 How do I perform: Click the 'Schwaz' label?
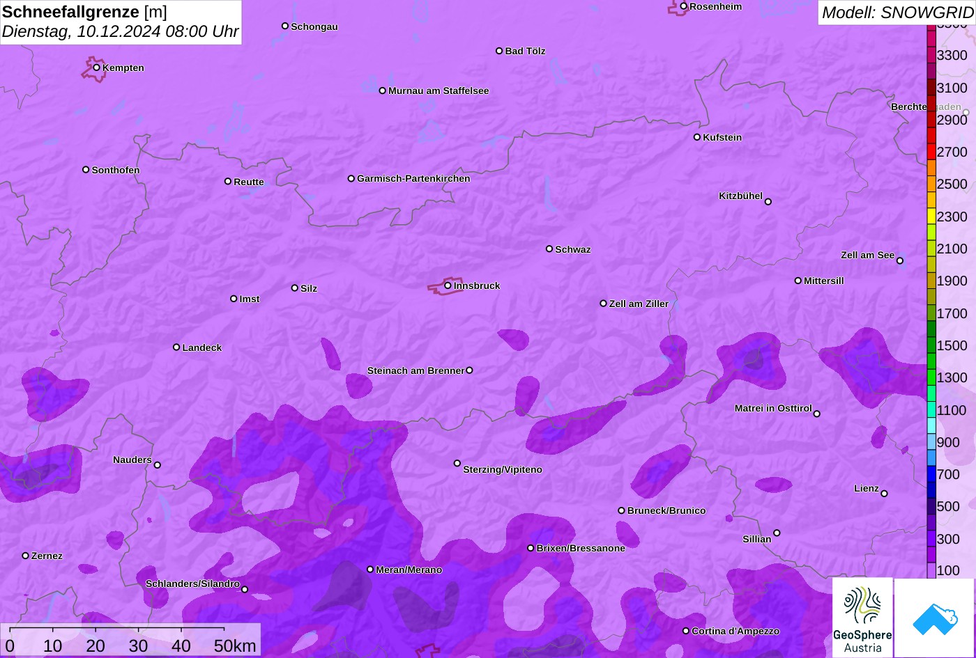tap(573, 249)
